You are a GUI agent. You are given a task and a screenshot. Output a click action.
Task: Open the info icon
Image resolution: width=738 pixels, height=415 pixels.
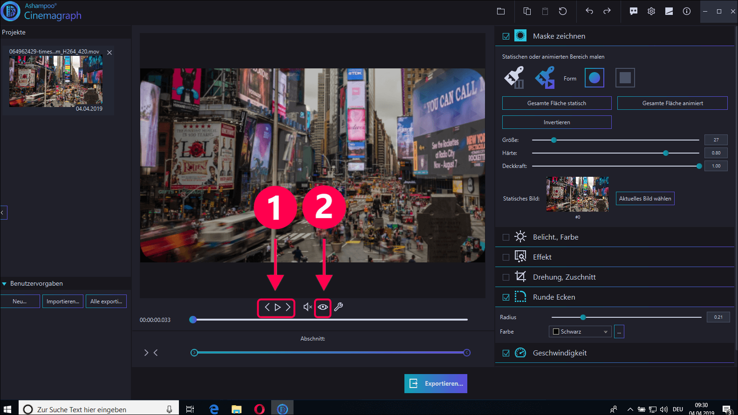[687, 11]
